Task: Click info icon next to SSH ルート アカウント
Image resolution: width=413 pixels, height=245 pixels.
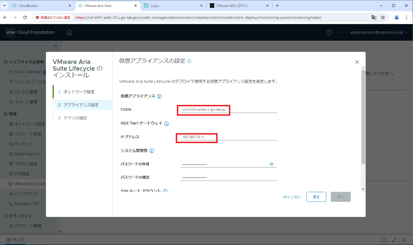Action: (x=165, y=191)
